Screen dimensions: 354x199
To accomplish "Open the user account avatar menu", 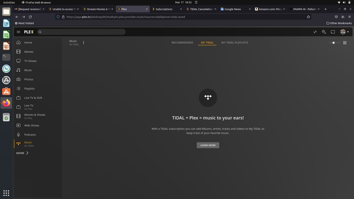I will tap(344, 32).
